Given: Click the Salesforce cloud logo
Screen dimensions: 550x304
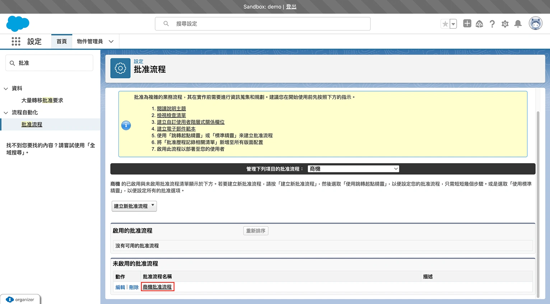Looking at the screenshot, I should pos(18,24).
